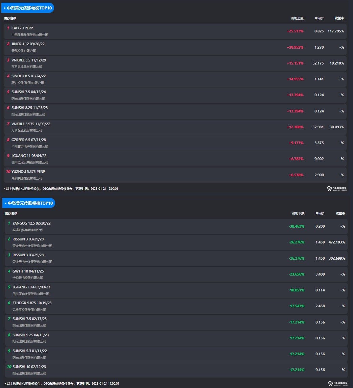This screenshot has height=388, width=353.
Task: Click mid price 3.375
Action: point(319,143)
